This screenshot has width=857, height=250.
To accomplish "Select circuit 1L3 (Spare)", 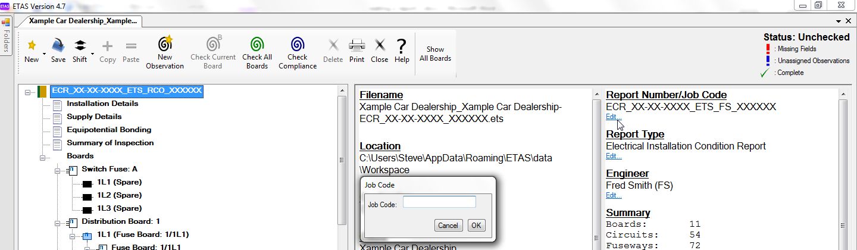I will (120, 208).
